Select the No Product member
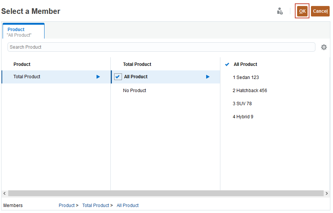The image size is (333, 213). 135,91
